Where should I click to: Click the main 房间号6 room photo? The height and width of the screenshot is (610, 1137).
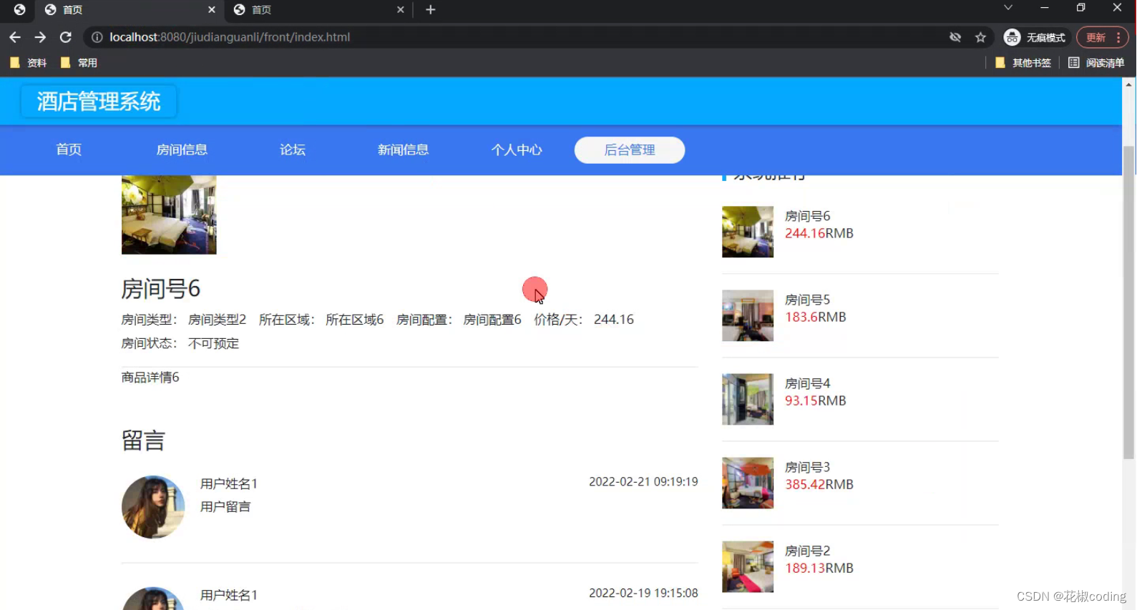coord(169,215)
